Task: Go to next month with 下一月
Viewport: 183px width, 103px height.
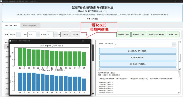Action: (x=75, y=34)
